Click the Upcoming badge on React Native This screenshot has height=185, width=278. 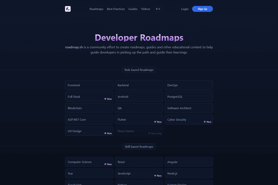[x=155, y=134]
